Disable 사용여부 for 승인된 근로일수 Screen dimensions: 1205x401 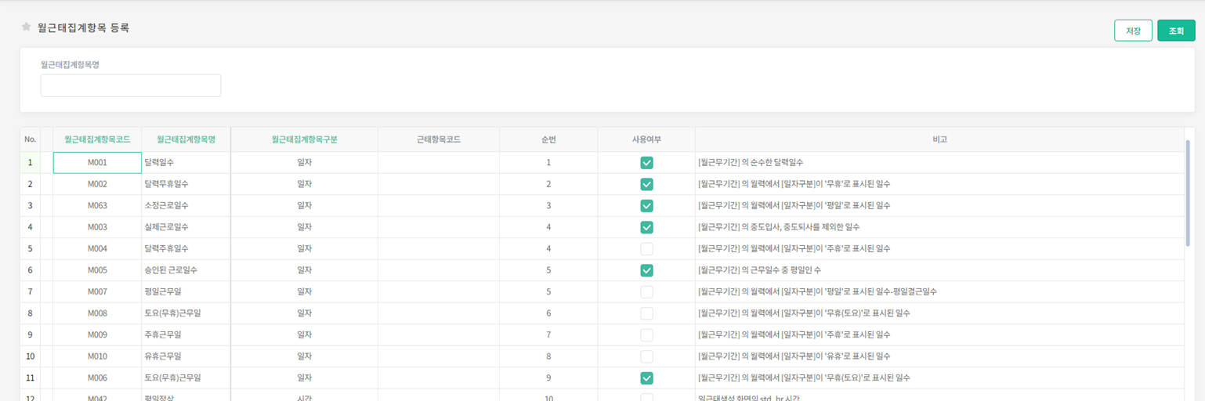click(x=646, y=270)
